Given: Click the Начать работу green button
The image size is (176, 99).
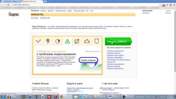Looking at the screenshot, I should tap(119, 42).
